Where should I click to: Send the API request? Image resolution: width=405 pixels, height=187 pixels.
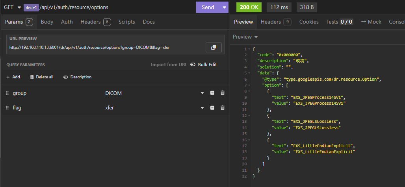click(208, 7)
